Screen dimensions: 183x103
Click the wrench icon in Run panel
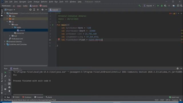tap(5, 76)
